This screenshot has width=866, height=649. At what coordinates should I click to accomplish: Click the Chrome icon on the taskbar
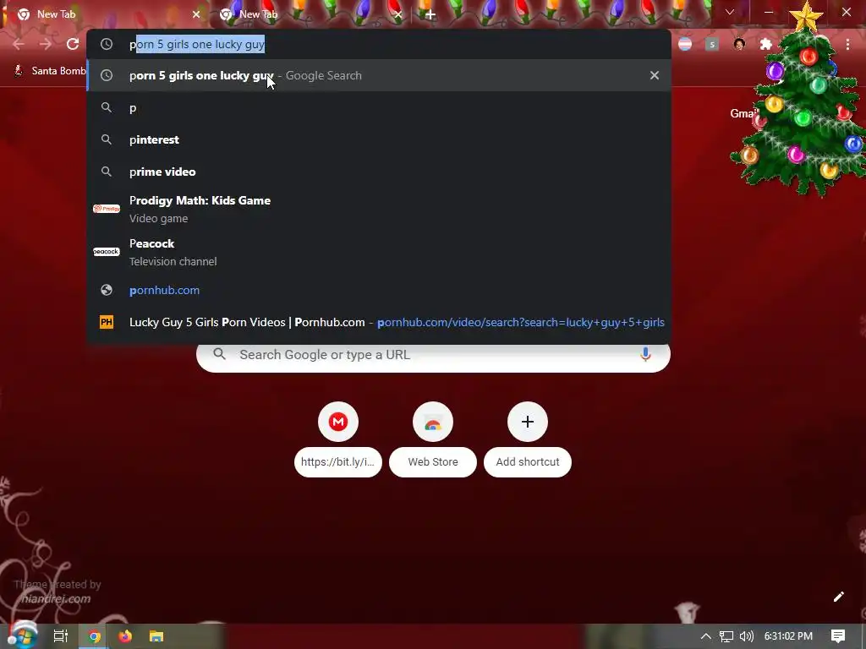tap(95, 636)
